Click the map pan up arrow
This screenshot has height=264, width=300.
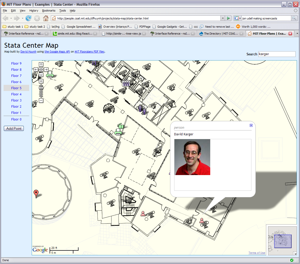coord(41,64)
